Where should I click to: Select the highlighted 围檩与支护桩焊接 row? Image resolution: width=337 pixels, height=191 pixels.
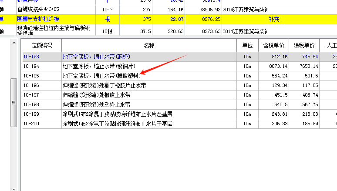coord(168,19)
